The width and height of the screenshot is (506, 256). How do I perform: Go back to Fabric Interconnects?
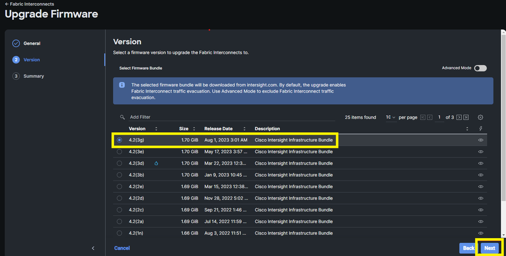coord(29,4)
